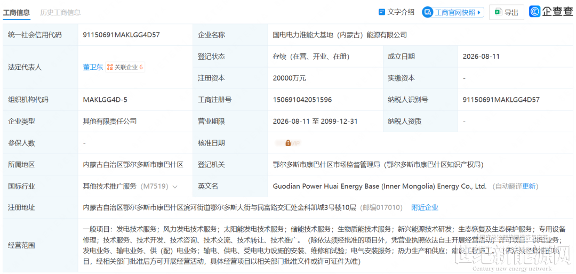Select establishment date 2026-08-11 value
This screenshot has width=576, height=274.
481,57
